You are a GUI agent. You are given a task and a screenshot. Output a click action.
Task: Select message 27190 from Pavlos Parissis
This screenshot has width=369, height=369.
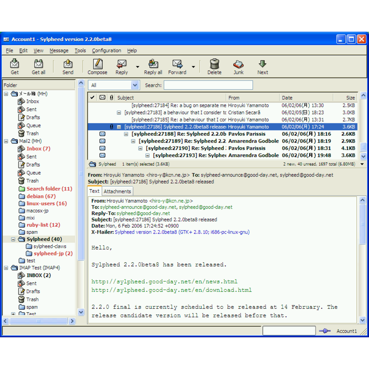coord(222,148)
